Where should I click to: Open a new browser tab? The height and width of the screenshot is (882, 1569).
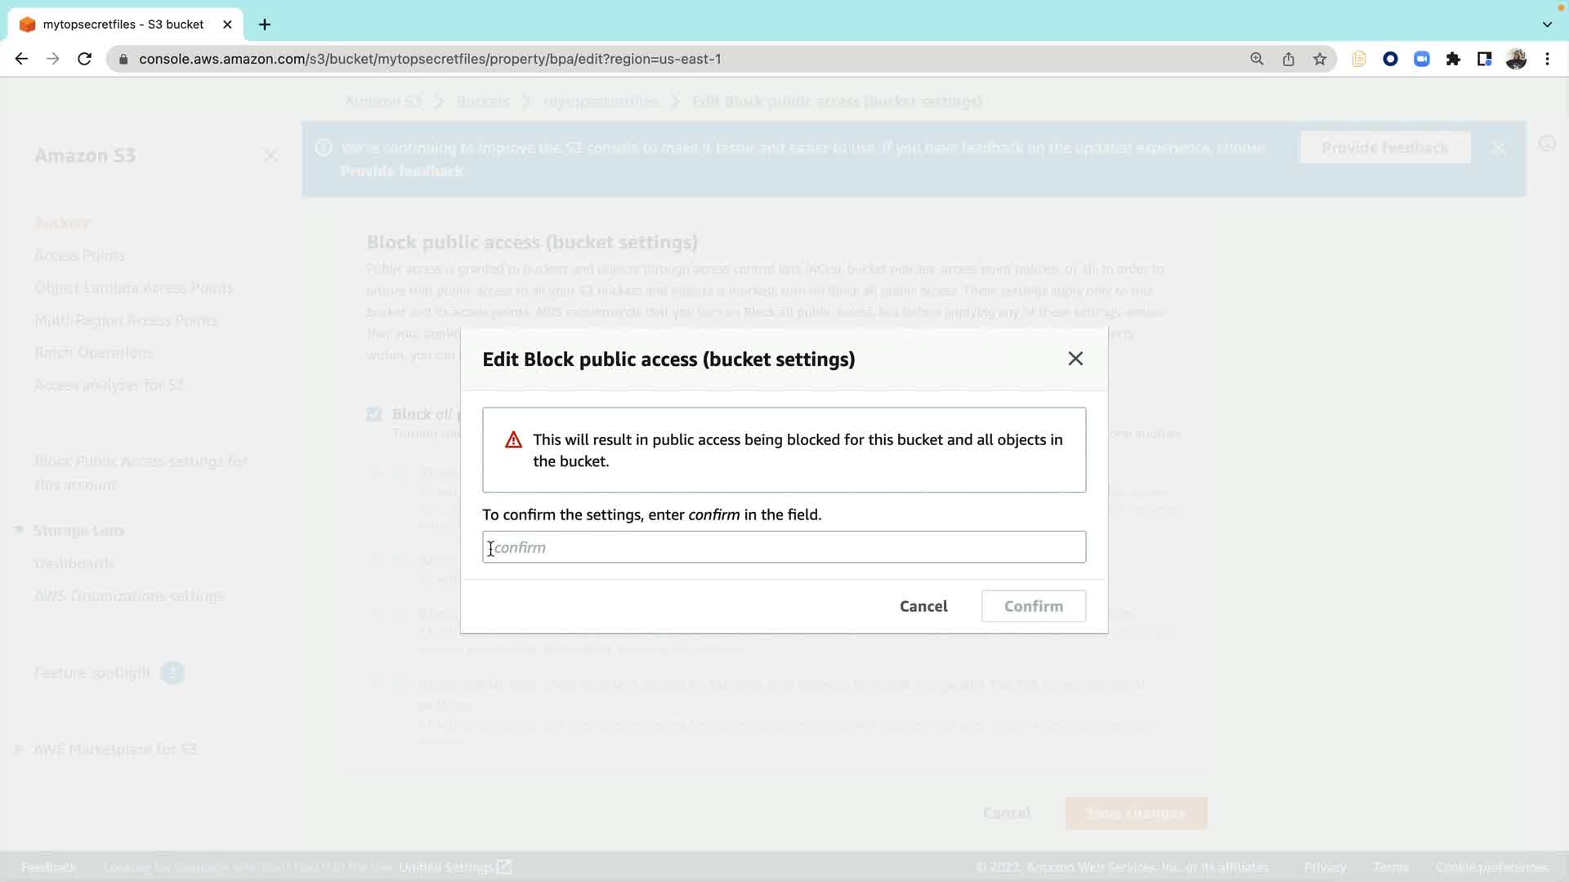tap(265, 24)
